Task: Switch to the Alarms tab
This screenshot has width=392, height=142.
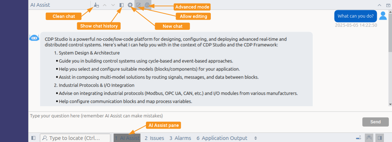Action: pyautogui.click(x=180, y=138)
